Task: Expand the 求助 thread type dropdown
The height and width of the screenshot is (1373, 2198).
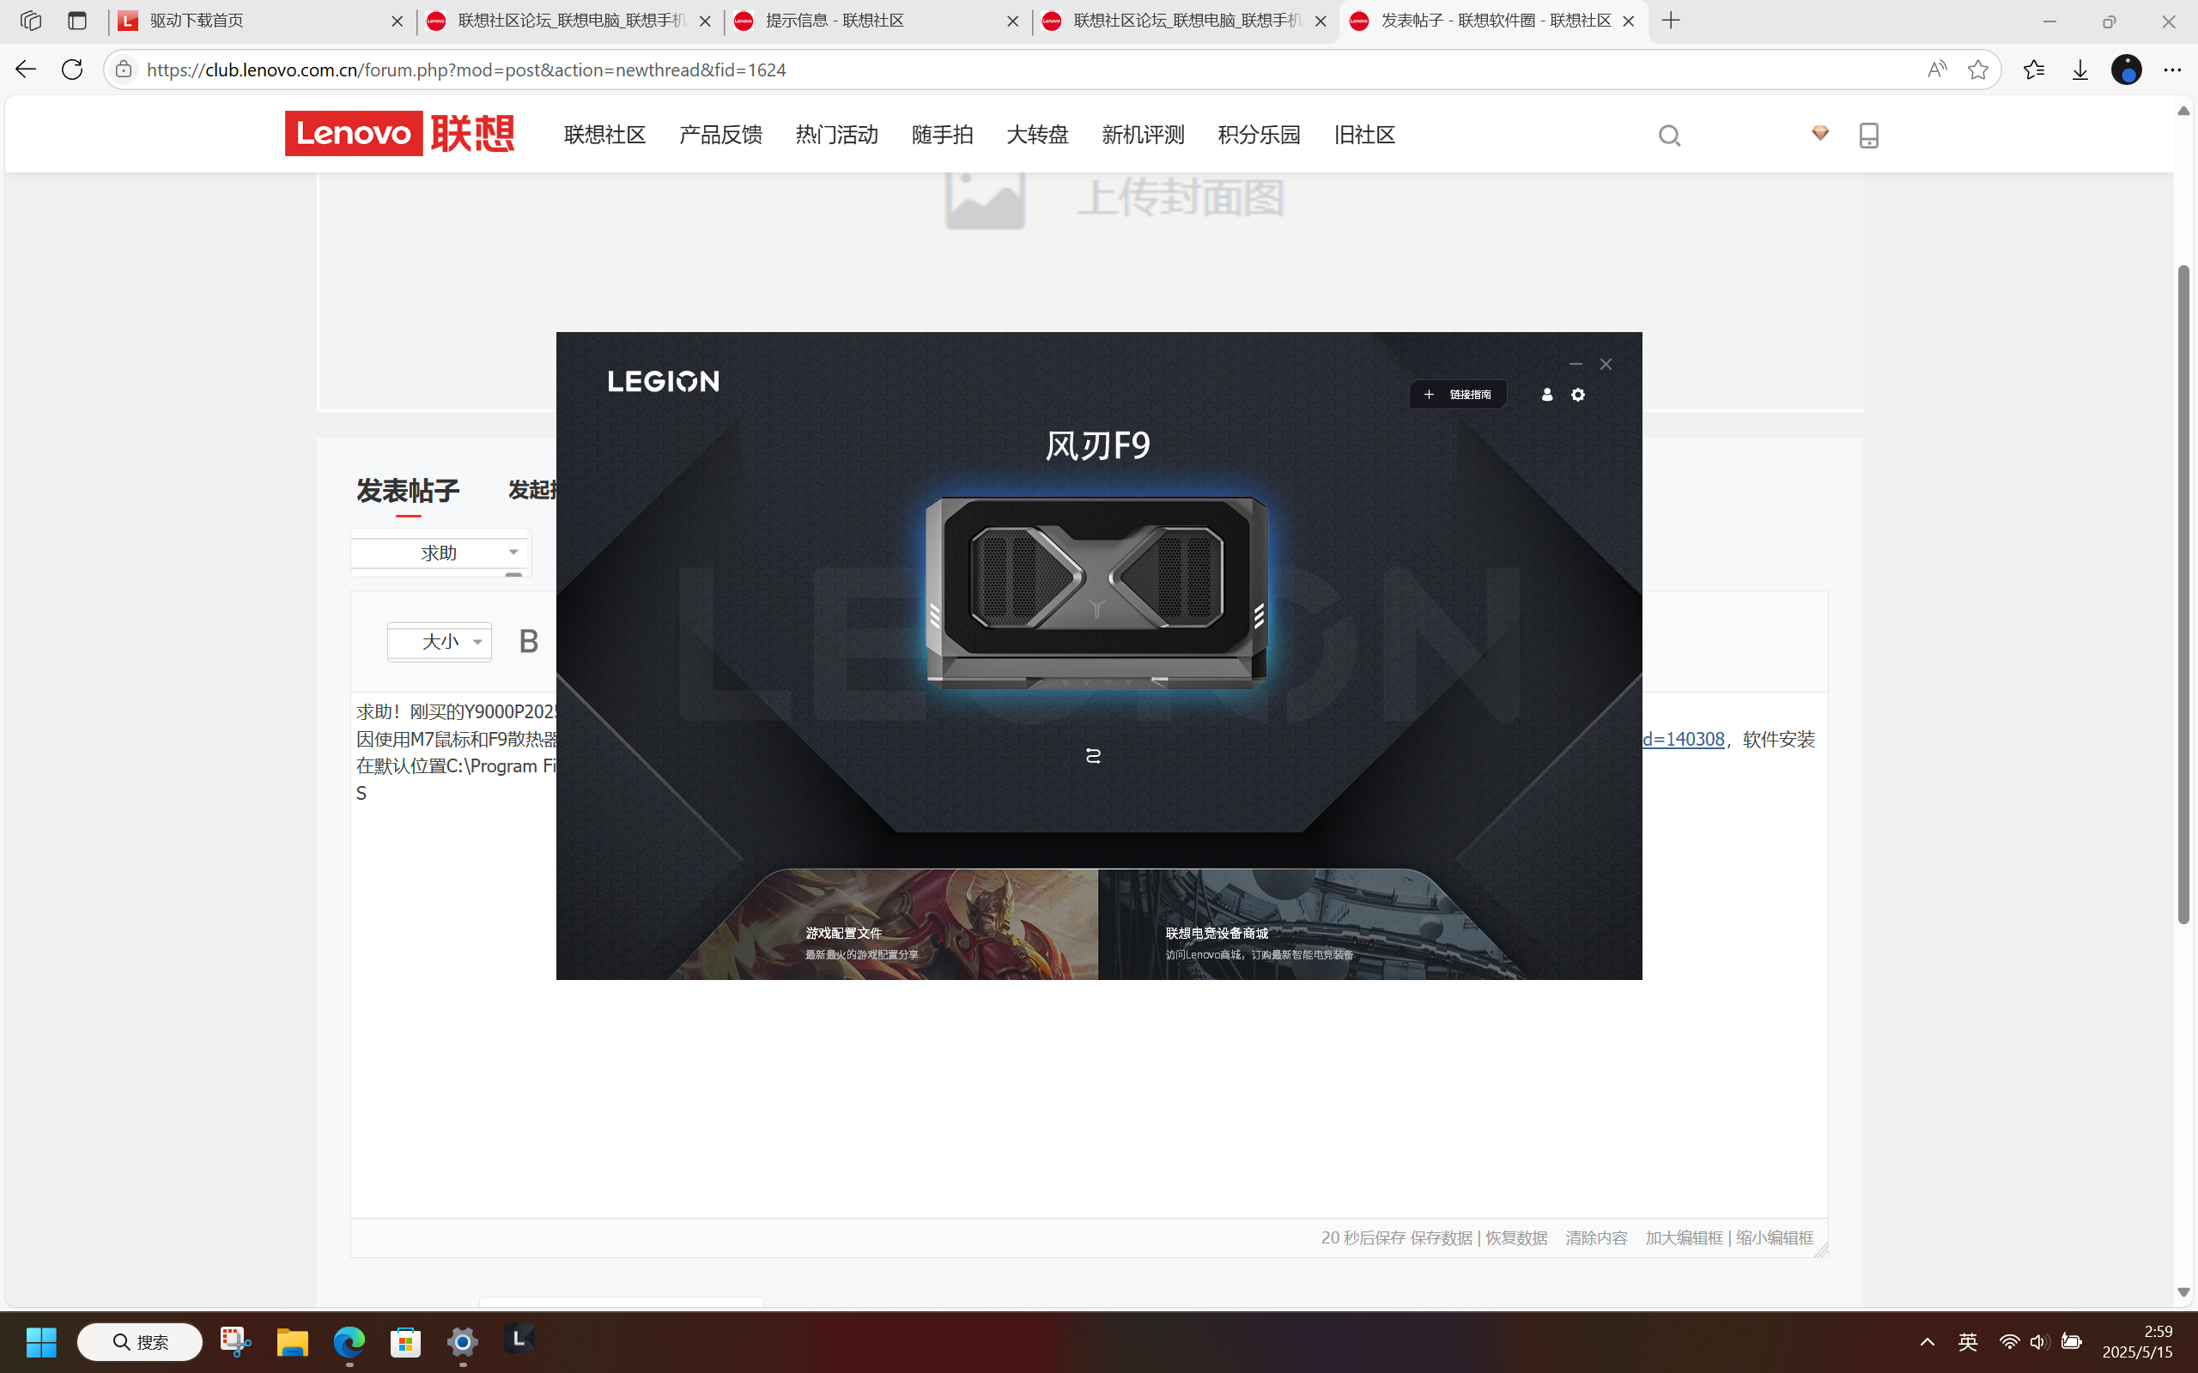Action: (x=440, y=552)
